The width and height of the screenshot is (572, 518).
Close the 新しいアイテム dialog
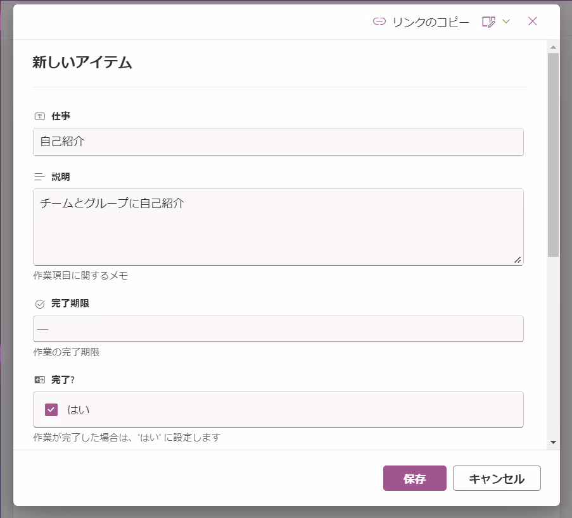pos(533,22)
